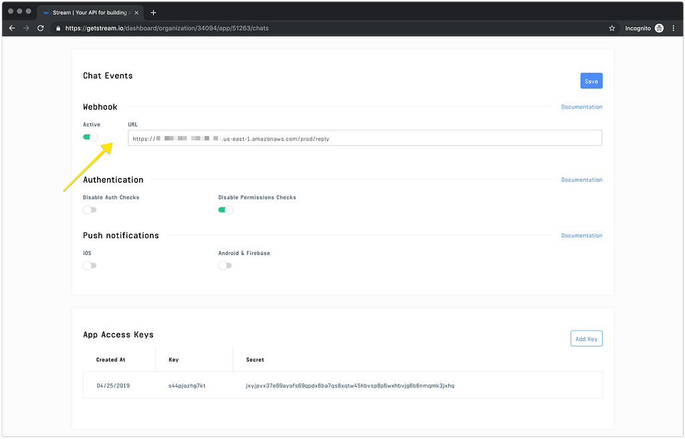Select the secret string starting jxyjpvx37e
The height and width of the screenshot is (439, 685).
(x=350, y=385)
